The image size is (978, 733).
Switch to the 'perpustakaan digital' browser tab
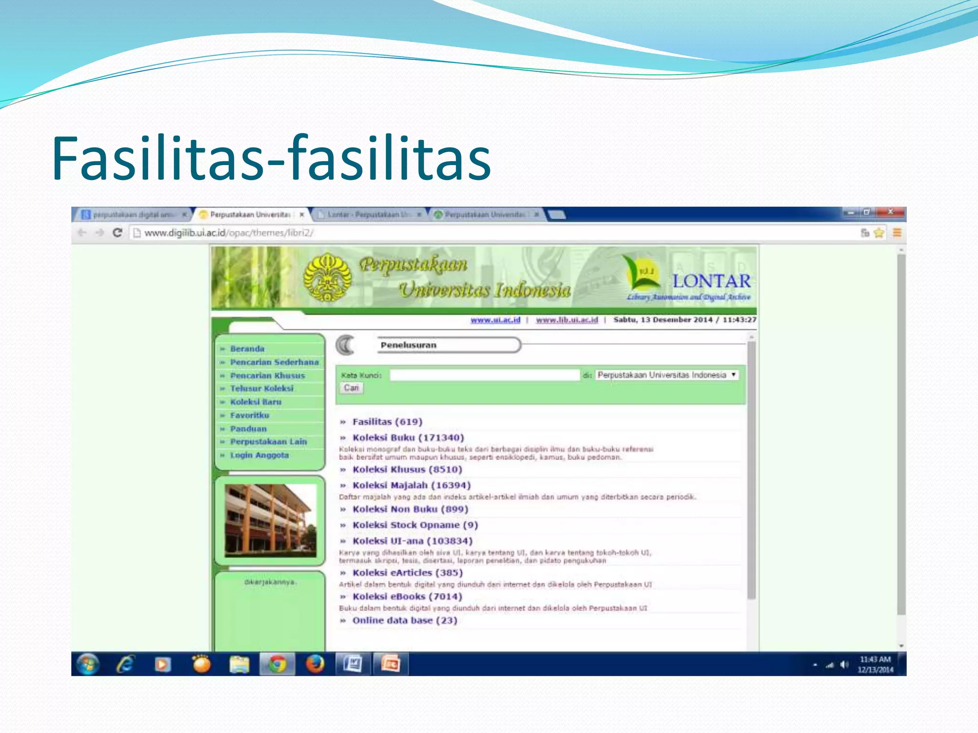click(x=133, y=215)
